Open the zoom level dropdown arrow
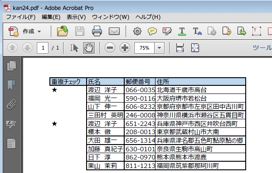Image resolution: width=272 pixels, height=173 pixels. click(x=159, y=48)
